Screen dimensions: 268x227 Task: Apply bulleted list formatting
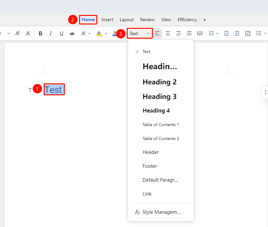[x=259, y=33]
